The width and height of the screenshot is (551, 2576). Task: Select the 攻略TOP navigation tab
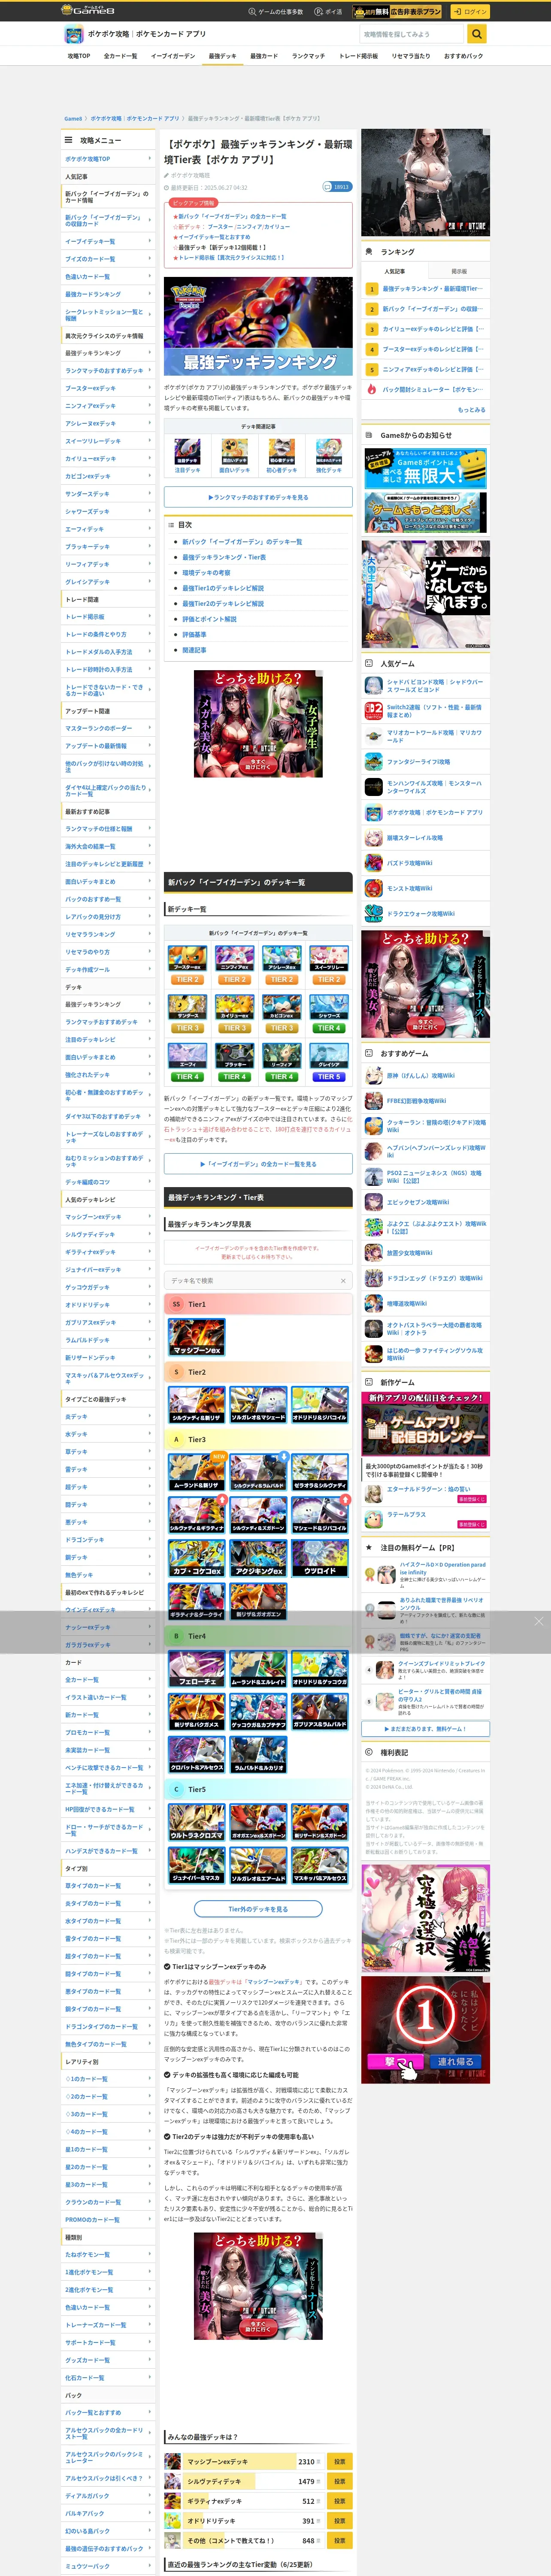tap(79, 56)
